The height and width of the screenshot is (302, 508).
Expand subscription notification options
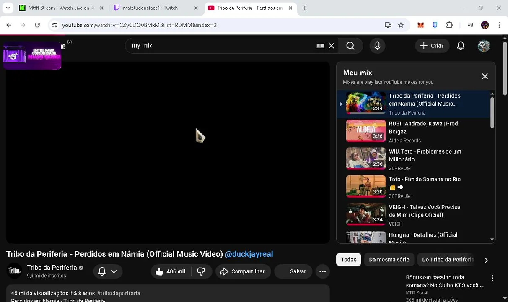108,271
